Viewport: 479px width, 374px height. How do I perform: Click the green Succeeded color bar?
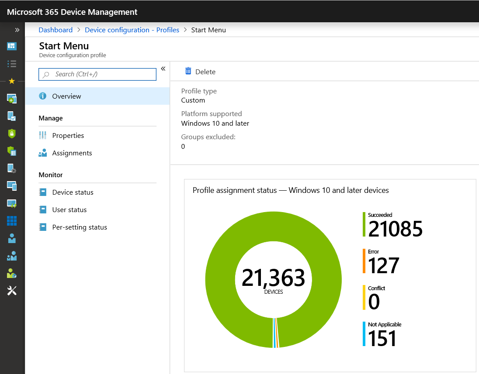click(x=364, y=224)
